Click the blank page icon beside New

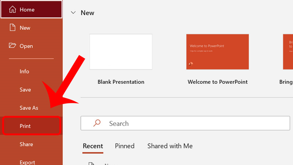13,28
